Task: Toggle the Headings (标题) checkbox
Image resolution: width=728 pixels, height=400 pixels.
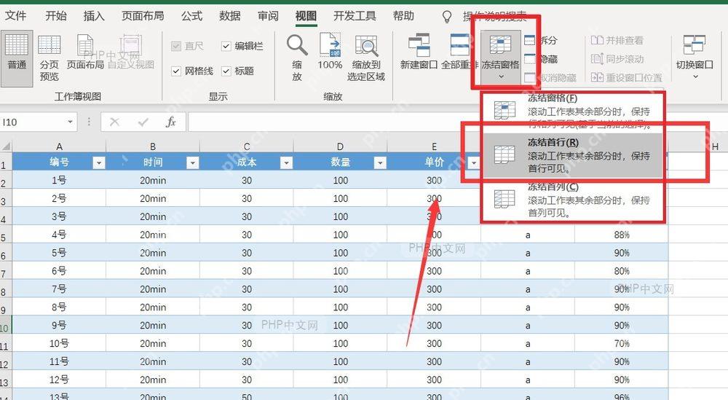Action: pyautogui.click(x=226, y=71)
